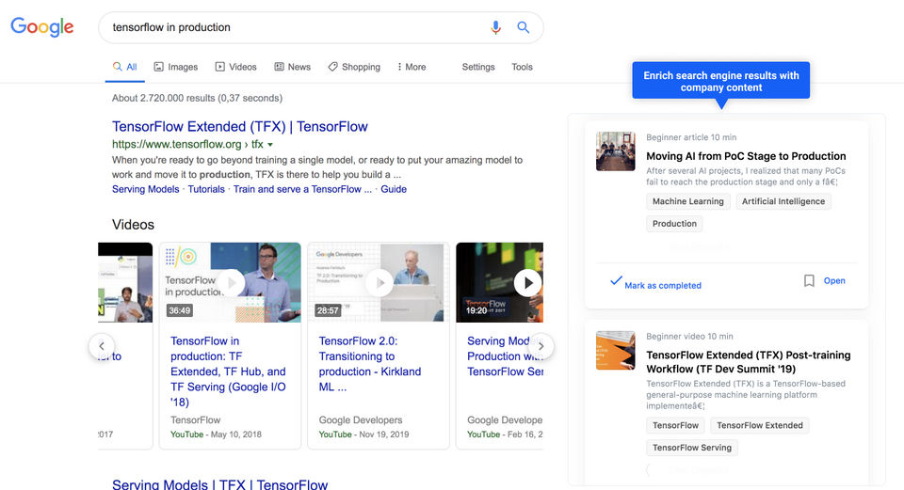Click 'About 2.720.000 results' text

point(197,98)
